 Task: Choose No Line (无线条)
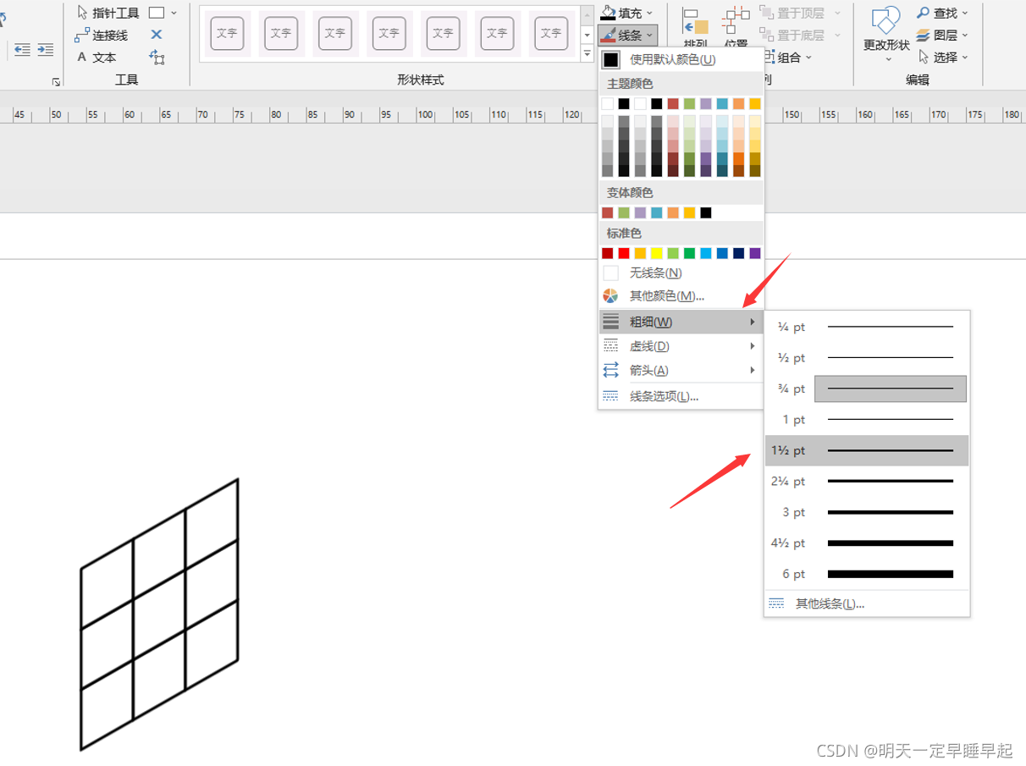[681, 273]
